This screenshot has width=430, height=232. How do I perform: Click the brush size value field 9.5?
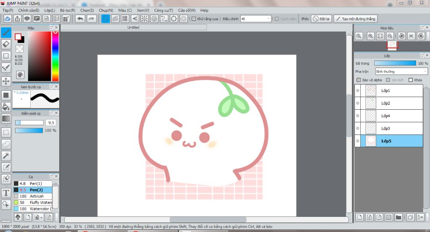click(51, 123)
